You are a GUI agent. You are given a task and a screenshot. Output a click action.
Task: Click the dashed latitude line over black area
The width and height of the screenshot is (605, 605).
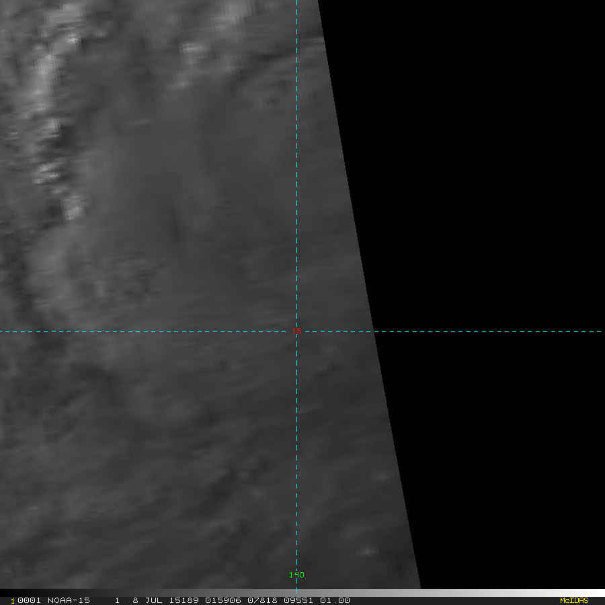484,331
